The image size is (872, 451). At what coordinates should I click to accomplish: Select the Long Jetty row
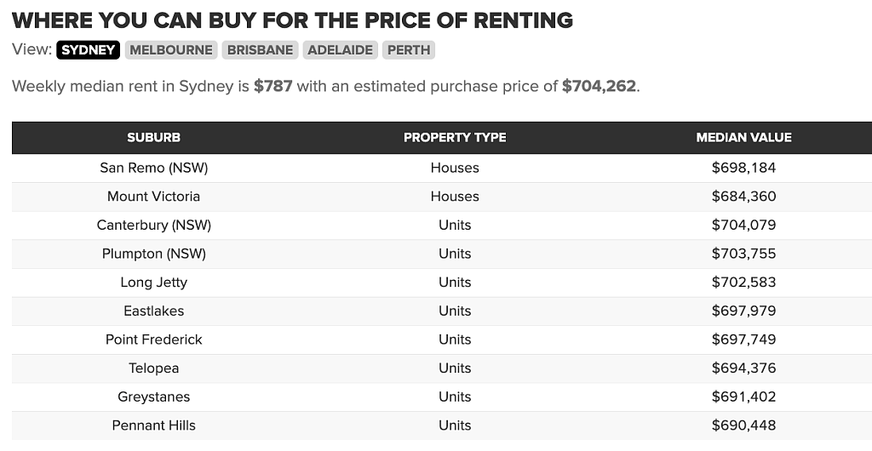coord(442,283)
